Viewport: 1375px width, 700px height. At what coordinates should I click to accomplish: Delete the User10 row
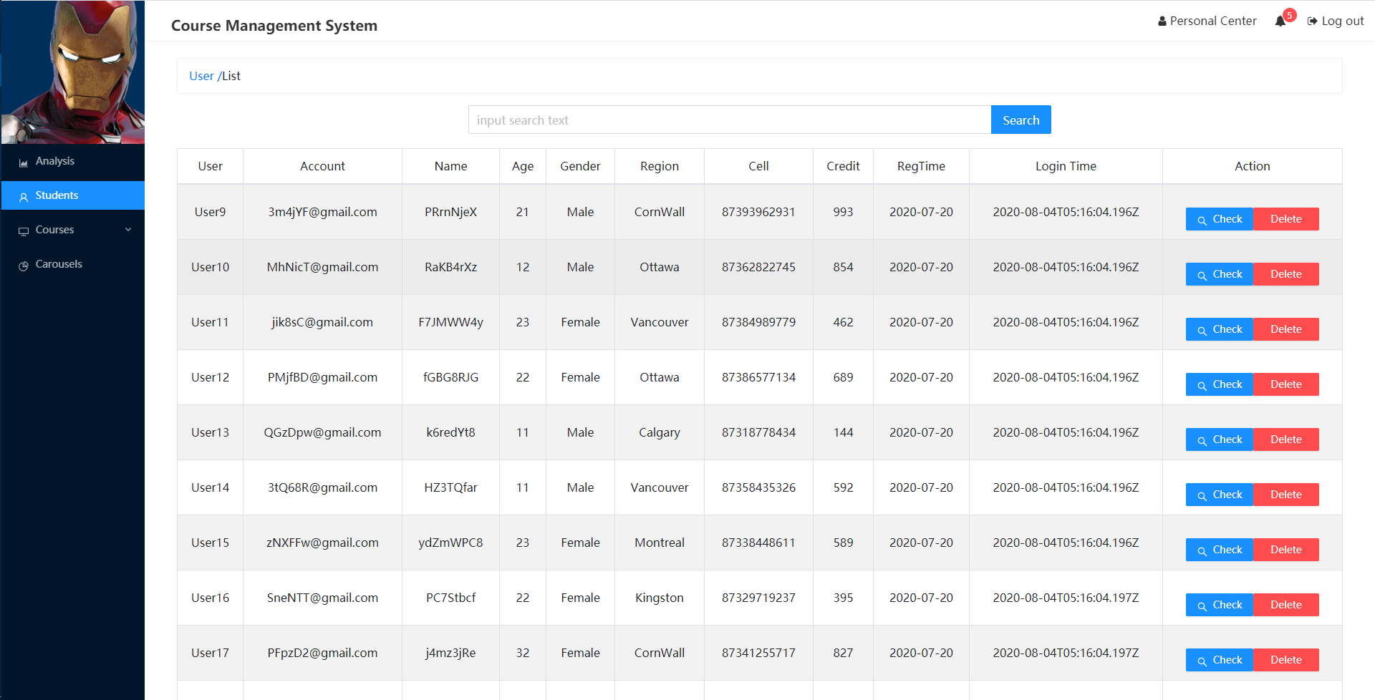pos(1286,274)
